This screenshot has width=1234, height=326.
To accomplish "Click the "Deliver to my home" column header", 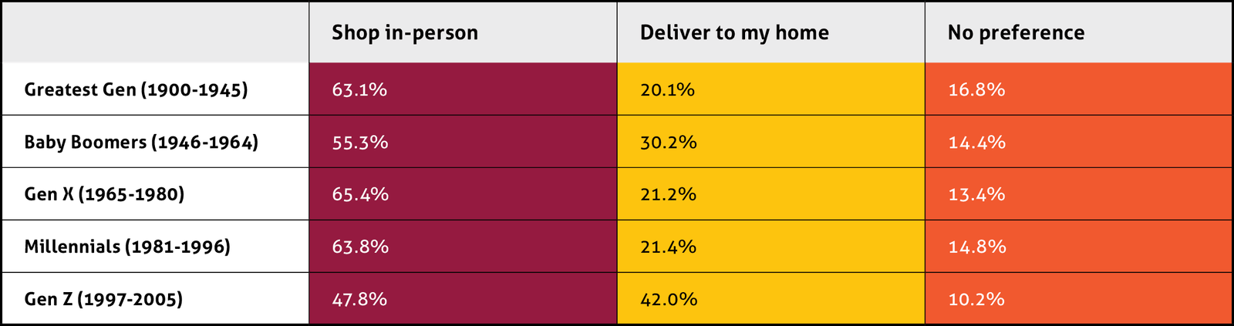I will pyautogui.click(x=734, y=32).
